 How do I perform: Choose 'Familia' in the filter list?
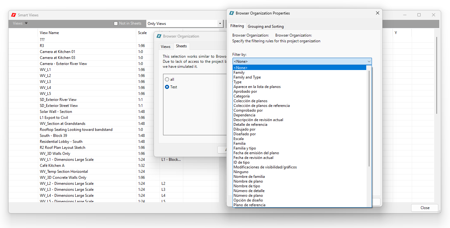pos(300,143)
